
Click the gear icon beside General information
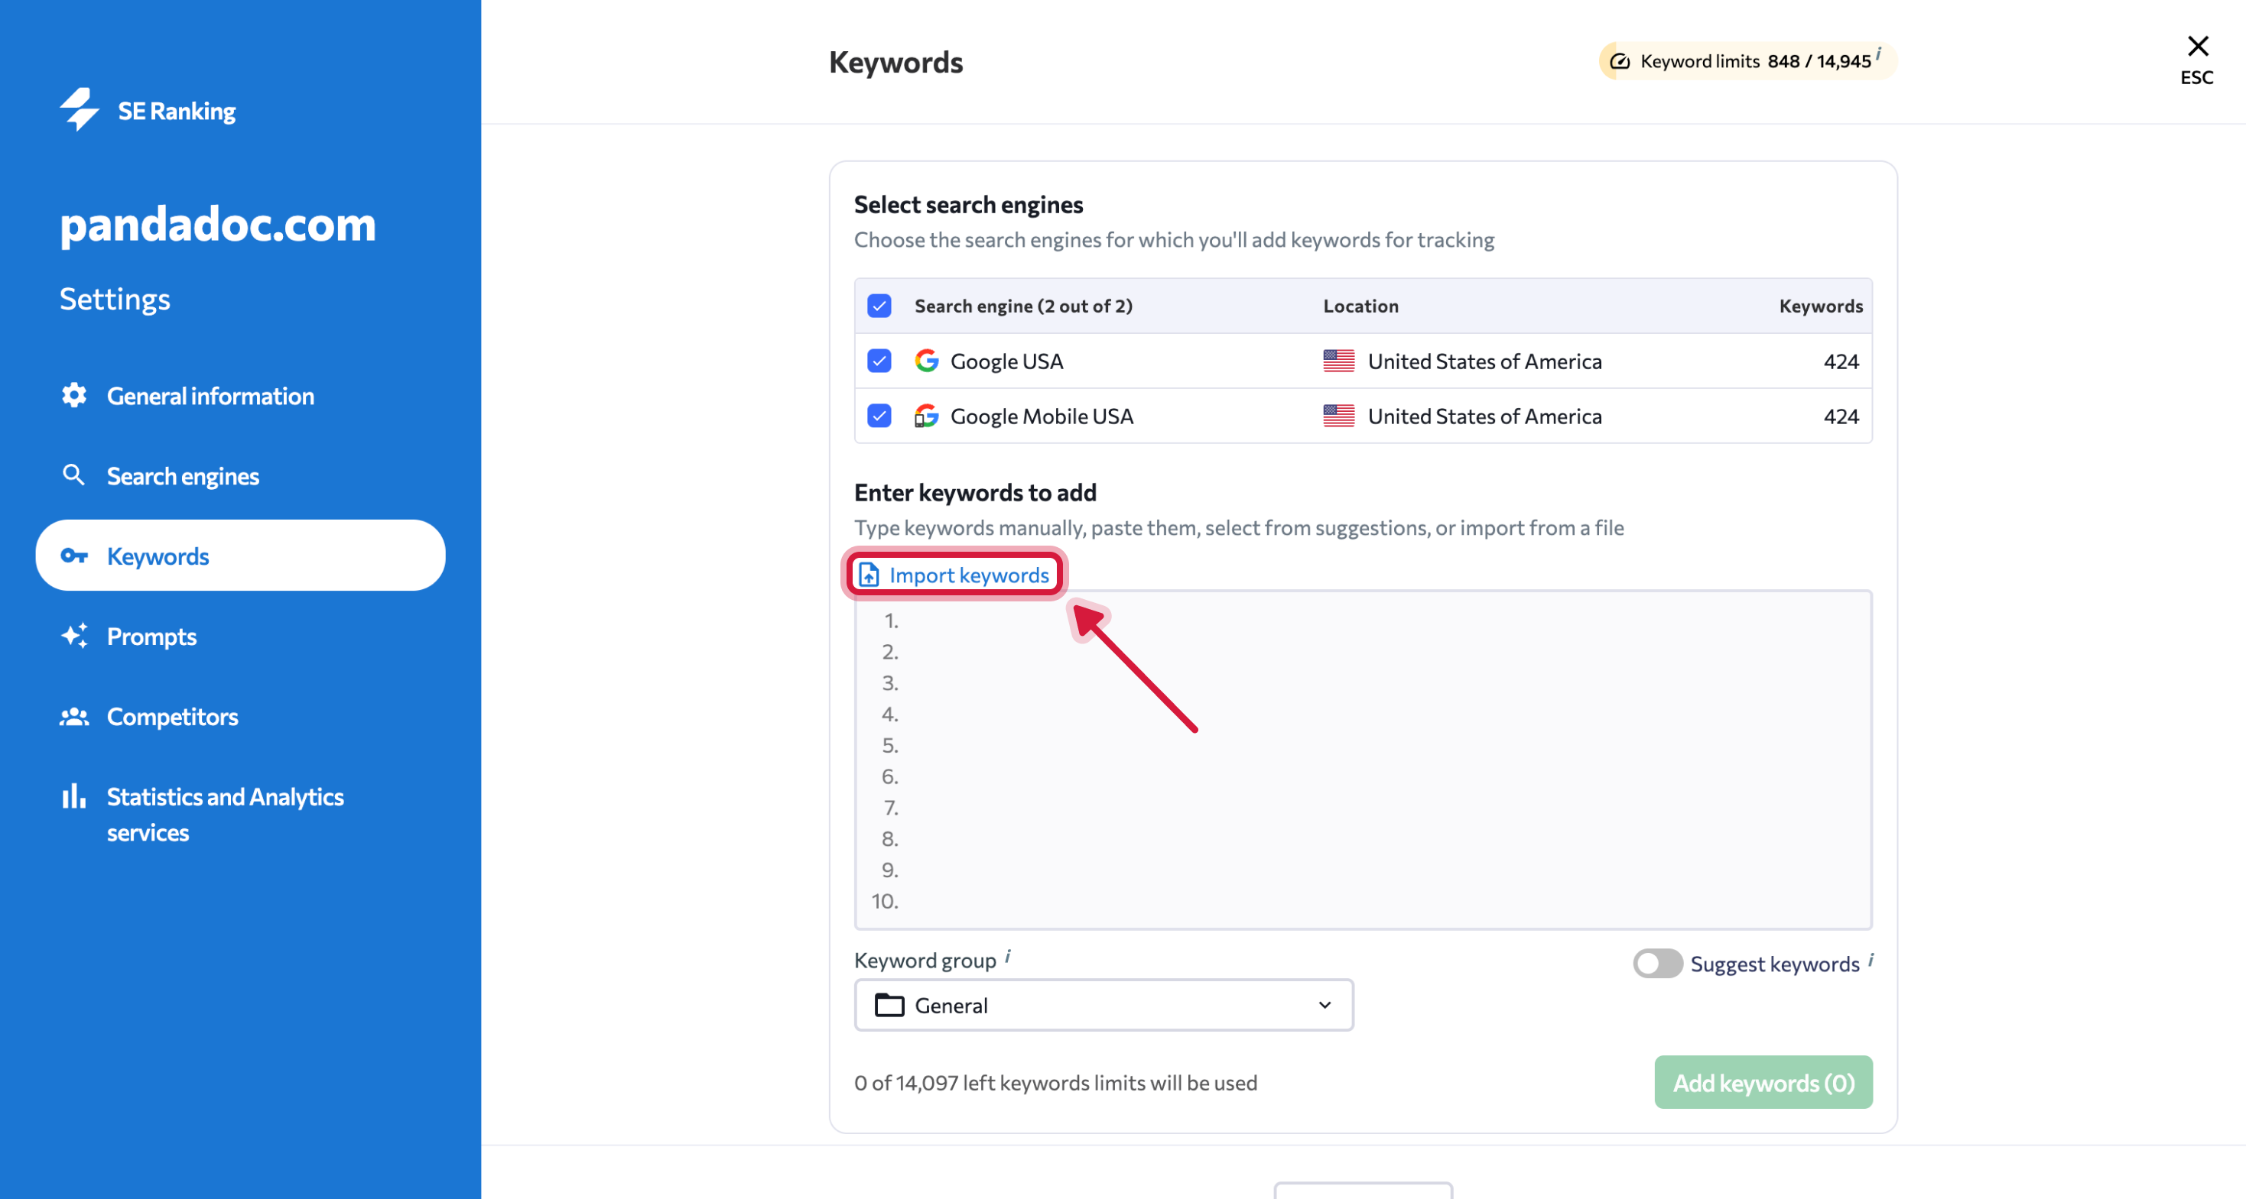pos(74,395)
